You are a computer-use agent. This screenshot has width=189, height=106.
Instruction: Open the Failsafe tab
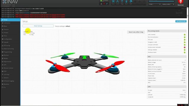[10, 42]
